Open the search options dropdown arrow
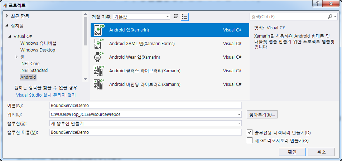342x161 pixels. (335, 16)
